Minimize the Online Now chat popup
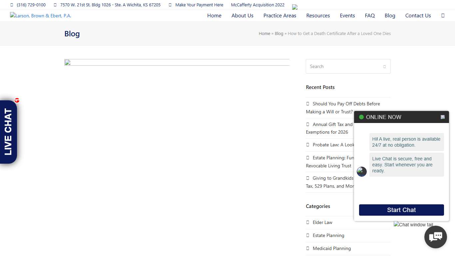The height and width of the screenshot is (256, 455). click(442, 117)
